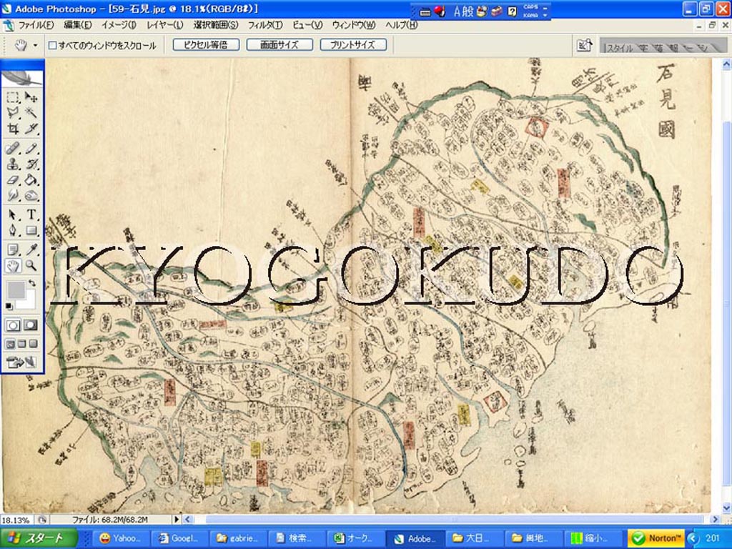The width and height of the screenshot is (732, 549).
Task: Click the ピクセル等倍 button
Action: [x=206, y=45]
